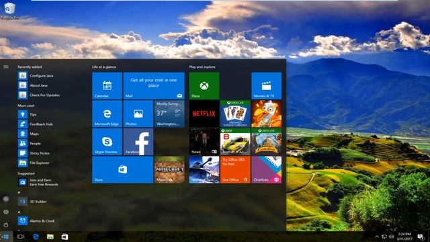Open the Weather tile showing Mostly Sunny
This screenshot has height=242, width=430.
(169, 114)
